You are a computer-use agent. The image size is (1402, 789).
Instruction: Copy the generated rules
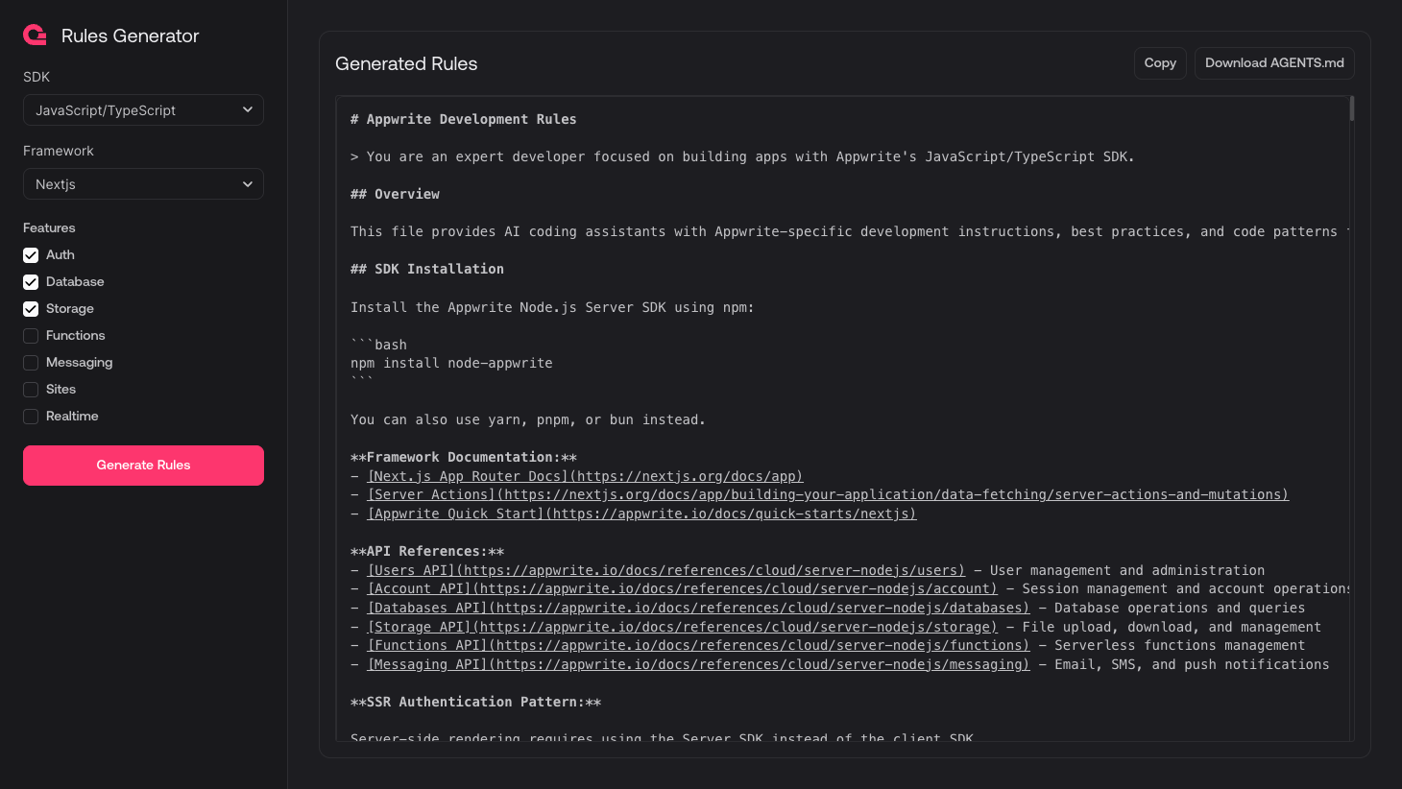(x=1159, y=62)
